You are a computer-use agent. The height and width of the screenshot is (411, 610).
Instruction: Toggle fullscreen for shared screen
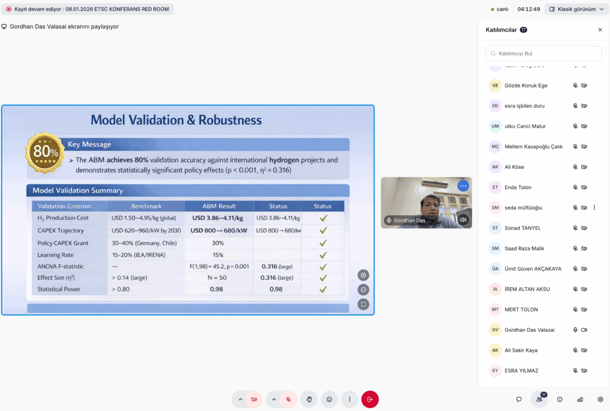click(x=363, y=304)
